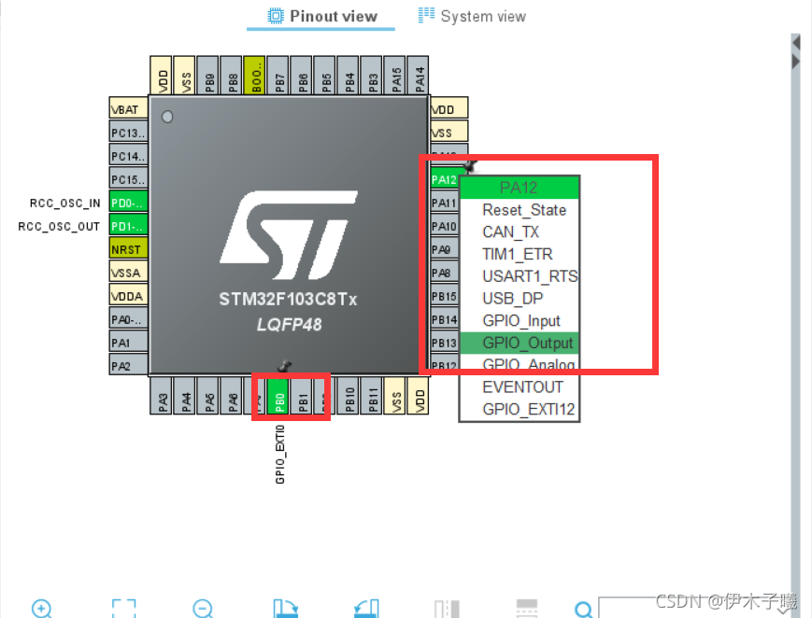The height and width of the screenshot is (618, 812).
Task: Click the RCC_OSC_OUT signal label
Action: (x=59, y=226)
